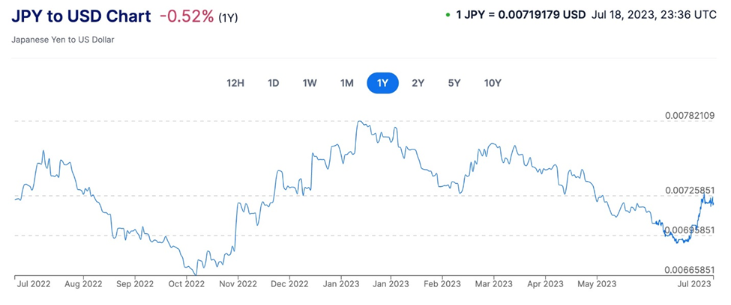This screenshot has width=731, height=305.
Task: Select the 12H time range
Action: (235, 83)
